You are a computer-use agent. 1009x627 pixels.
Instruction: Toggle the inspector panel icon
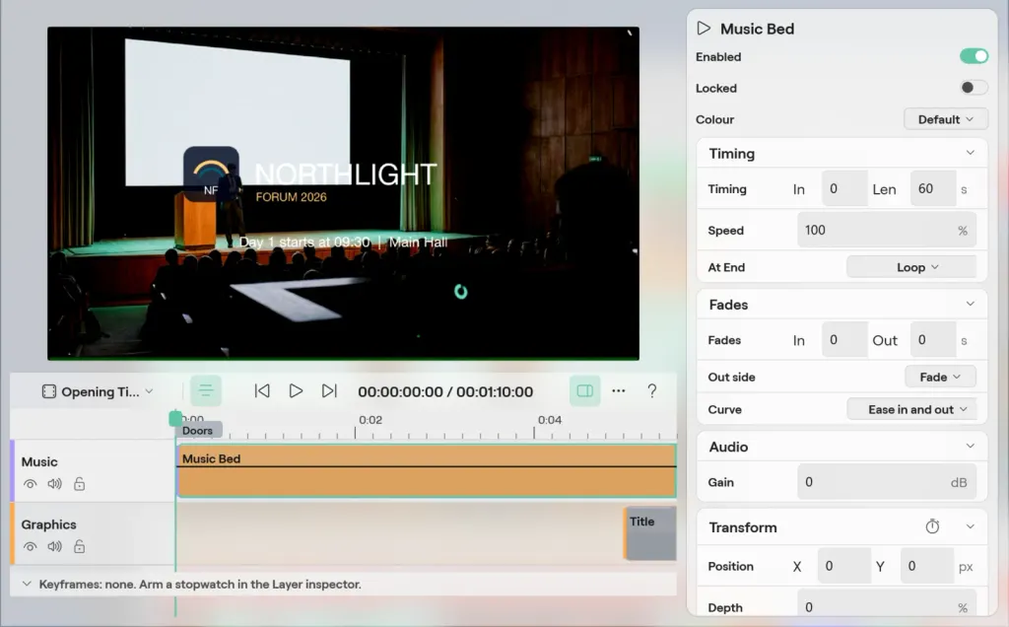coord(585,390)
